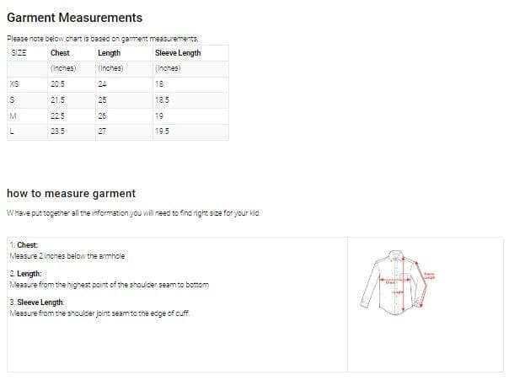
Task: Click the Sleeve Length column header
Action: (x=178, y=52)
